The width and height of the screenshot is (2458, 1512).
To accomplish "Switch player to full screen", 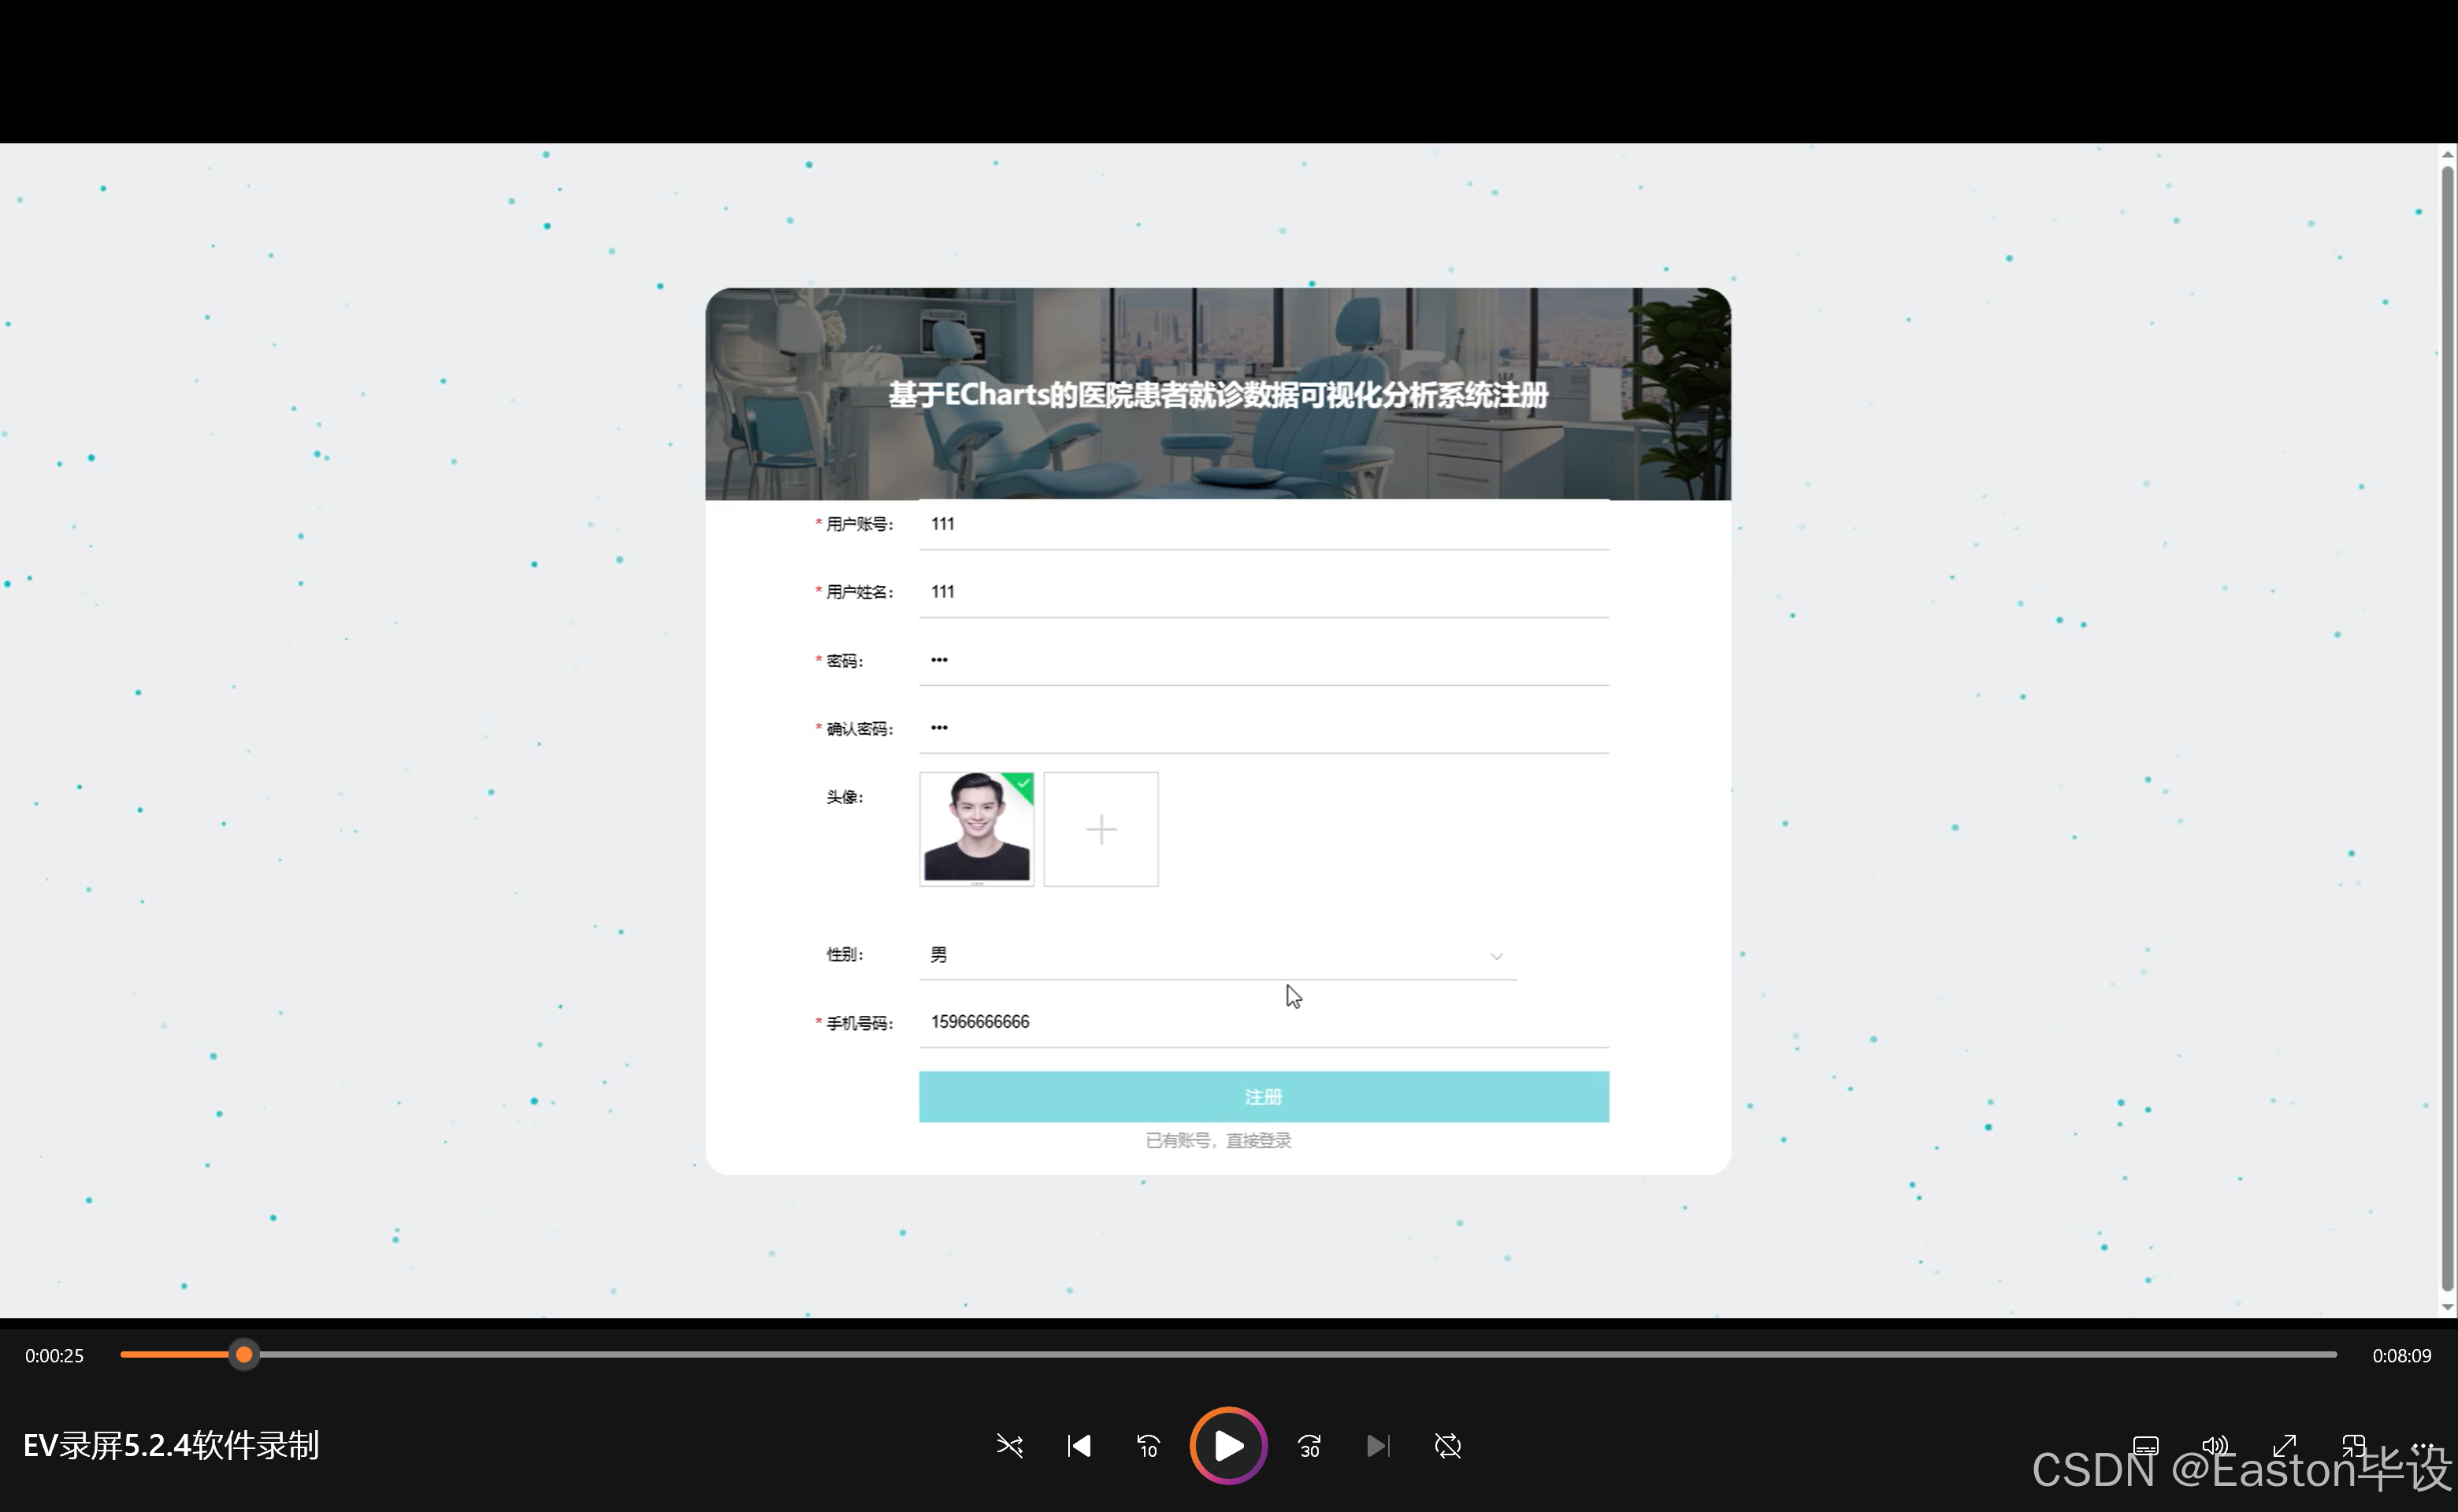I will pos(2284,1446).
